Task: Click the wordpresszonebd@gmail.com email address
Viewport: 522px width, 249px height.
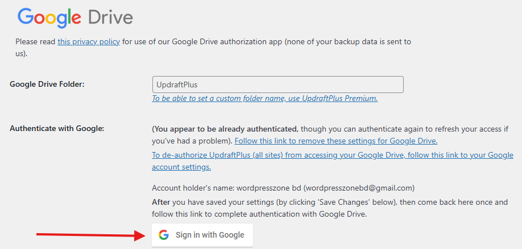Action: pyautogui.click(x=359, y=188)
